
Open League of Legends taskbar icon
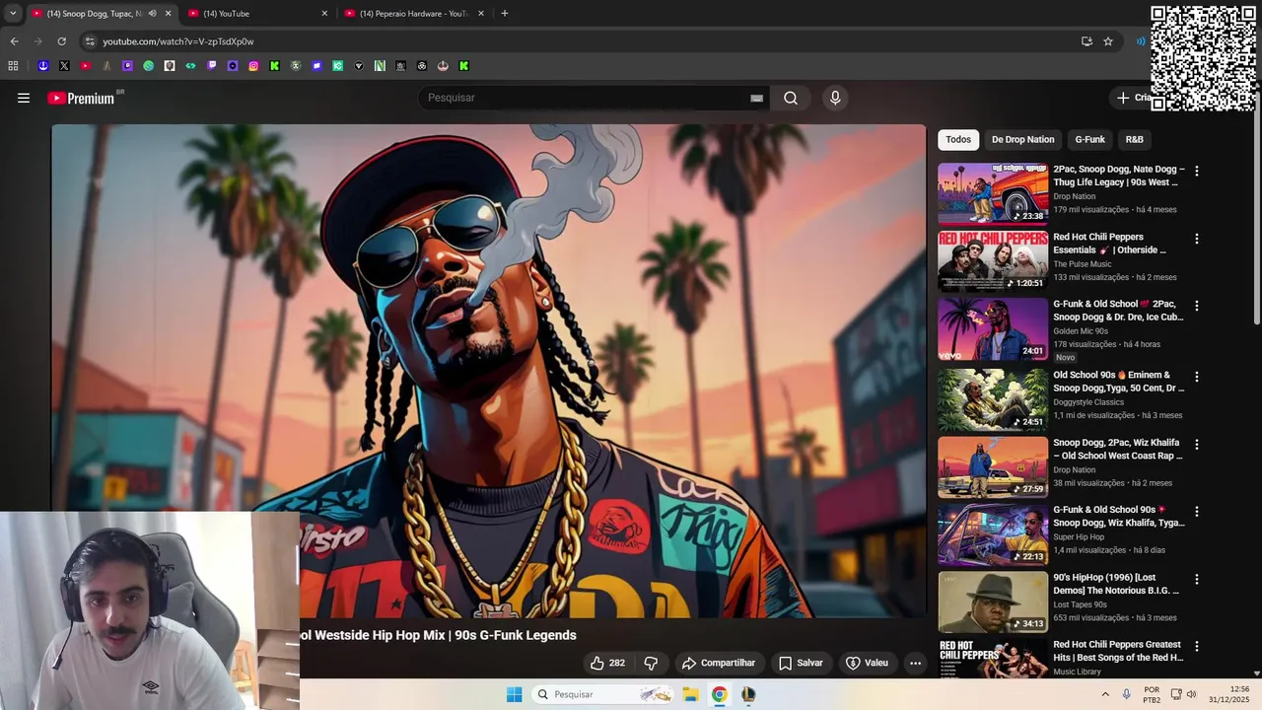748,694
